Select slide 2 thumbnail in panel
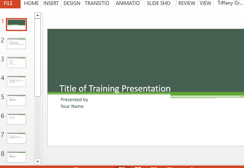Image resolution: width=244 pixels, height=168 pixels. click(16, 43)
